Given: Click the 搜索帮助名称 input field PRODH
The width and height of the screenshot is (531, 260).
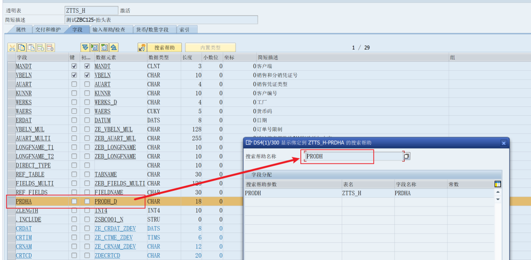Looking at the screenshot, I should pos(354,156).
